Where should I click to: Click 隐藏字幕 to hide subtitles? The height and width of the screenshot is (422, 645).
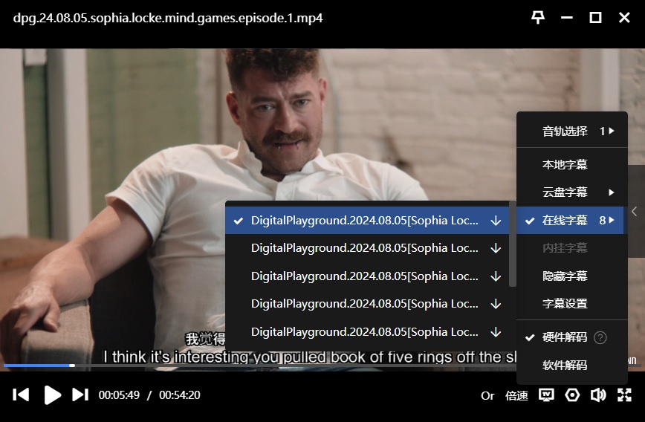coord(565,276)
